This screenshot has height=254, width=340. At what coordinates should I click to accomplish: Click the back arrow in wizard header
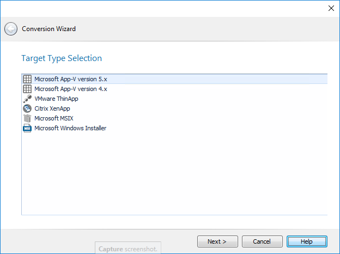[11, 29]
